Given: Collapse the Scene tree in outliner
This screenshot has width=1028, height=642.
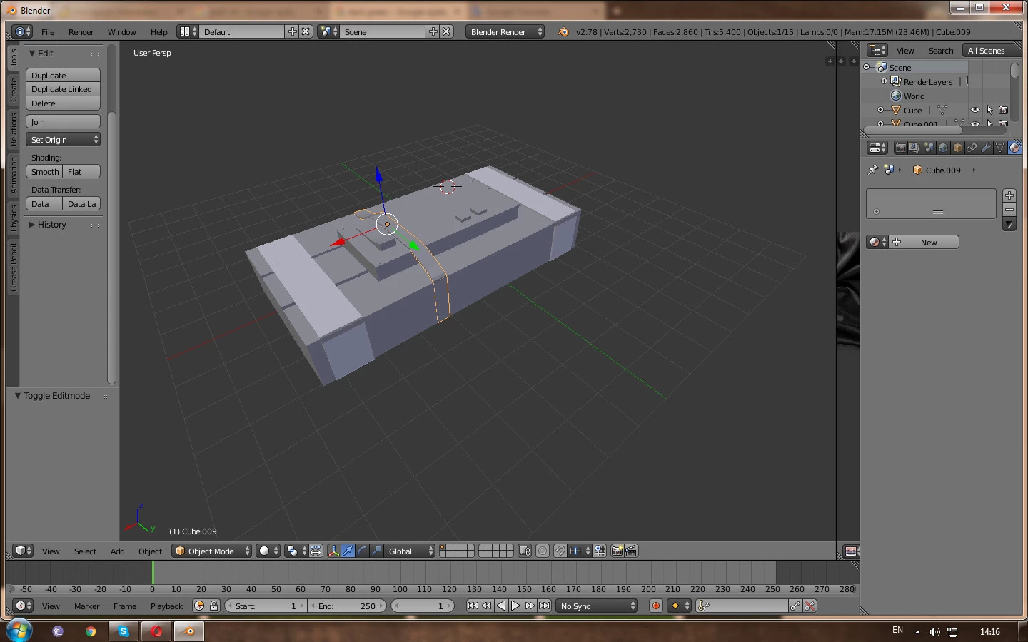Looking at the screenshot, I should 867,67.
